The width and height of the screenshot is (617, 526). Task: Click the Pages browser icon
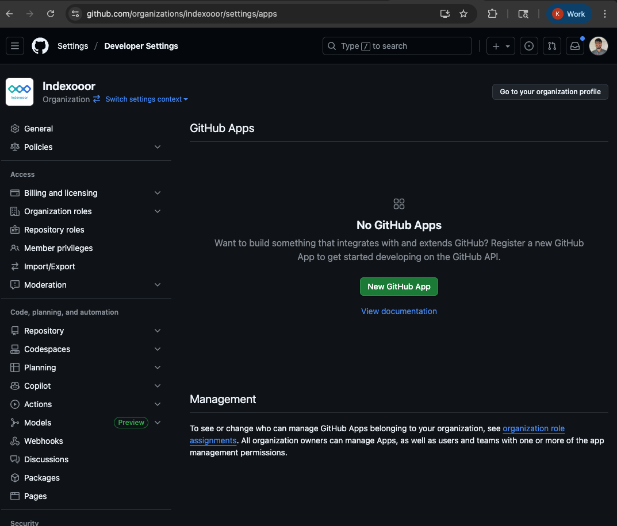[x=15, y=496]
